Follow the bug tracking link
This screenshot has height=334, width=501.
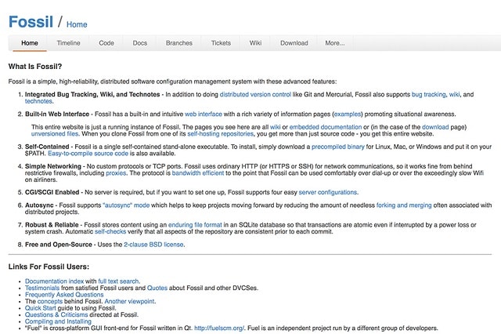tap(428, 94)
